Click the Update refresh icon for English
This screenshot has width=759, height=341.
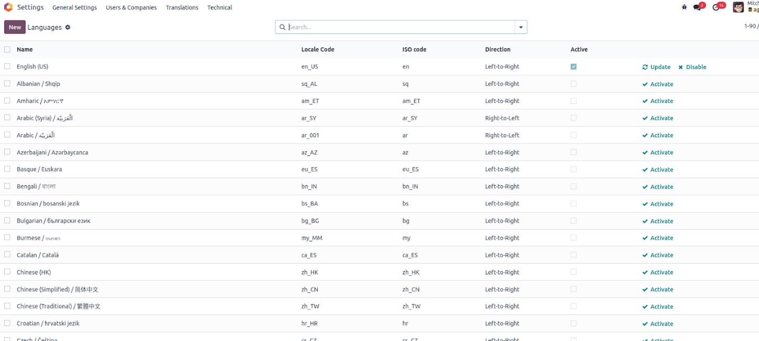point(645,67)
